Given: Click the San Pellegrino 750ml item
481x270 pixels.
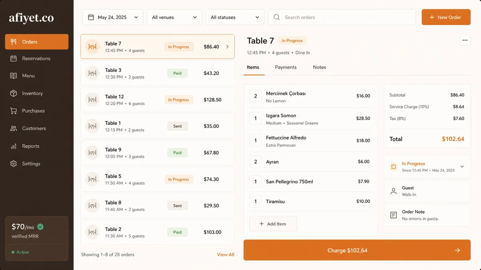Looking at the screenshot, I should [x=311, y=182].
